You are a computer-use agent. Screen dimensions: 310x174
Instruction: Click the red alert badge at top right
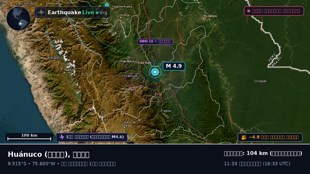point(274,11)
